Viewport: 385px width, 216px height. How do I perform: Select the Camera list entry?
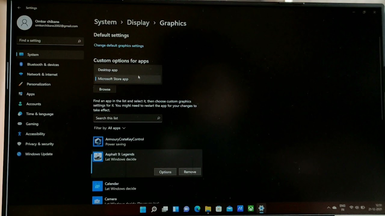click(x=147, y=200)
